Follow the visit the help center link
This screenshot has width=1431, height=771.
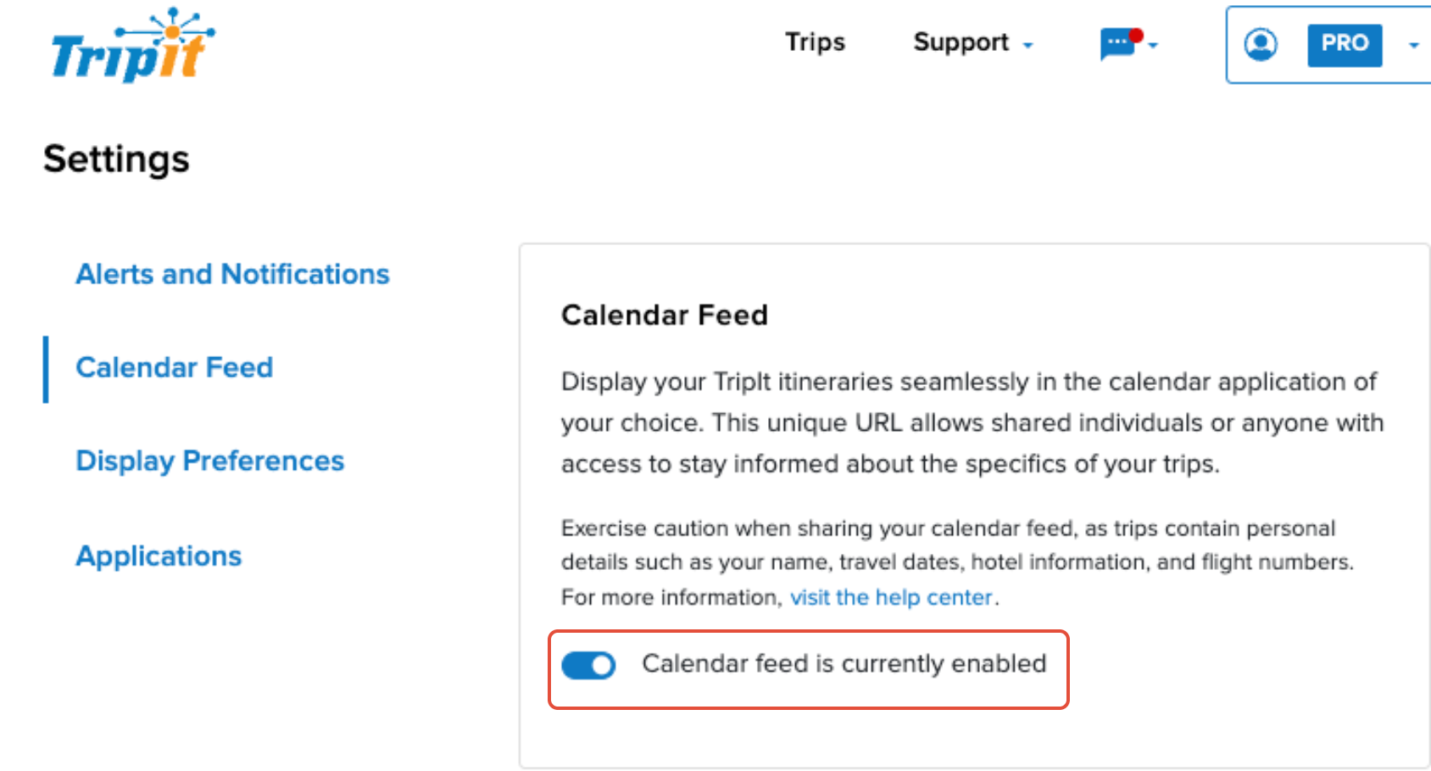point(891,597)
